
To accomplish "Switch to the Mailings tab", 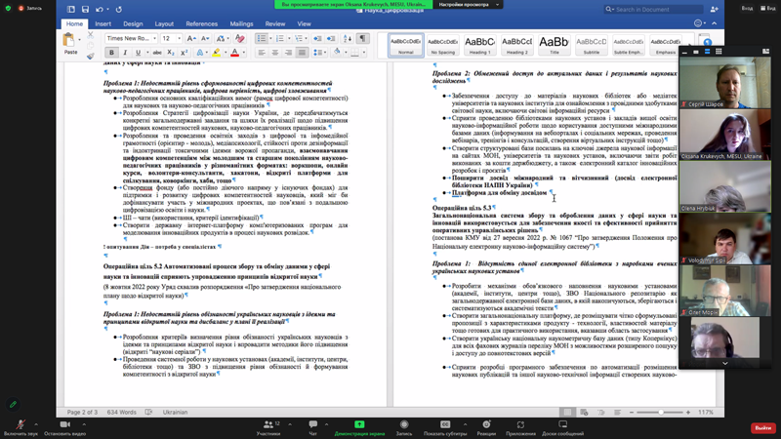I will pyautogui.click(x=241, y=23).
